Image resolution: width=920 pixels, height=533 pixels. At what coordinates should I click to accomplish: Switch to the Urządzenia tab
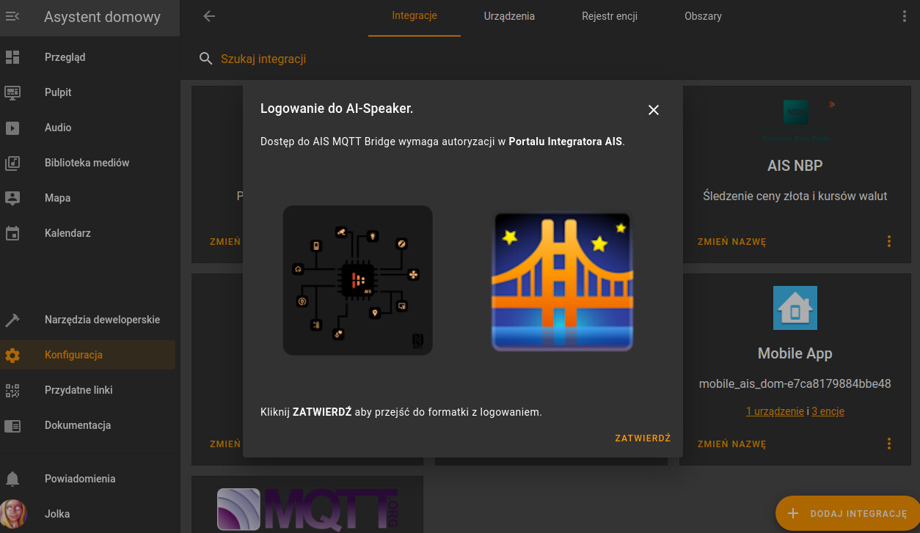(x=509, y=16)
